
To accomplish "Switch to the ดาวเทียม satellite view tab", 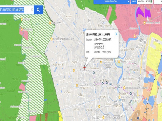I will 141,2.
